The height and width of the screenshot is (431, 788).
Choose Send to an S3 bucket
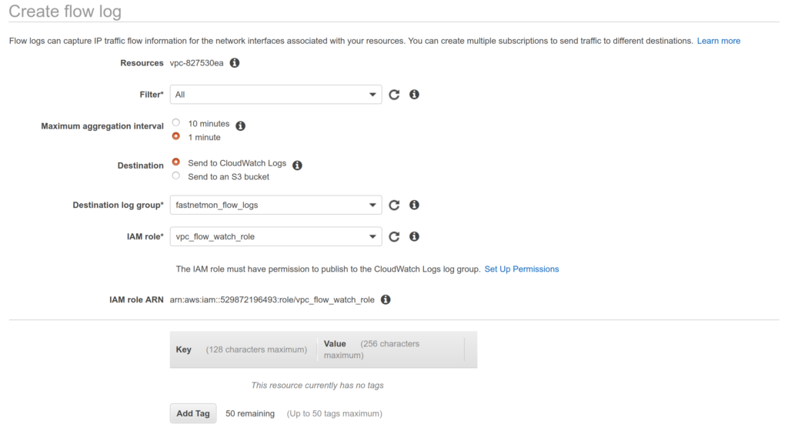pyautogui.click(x=176, y=175)
